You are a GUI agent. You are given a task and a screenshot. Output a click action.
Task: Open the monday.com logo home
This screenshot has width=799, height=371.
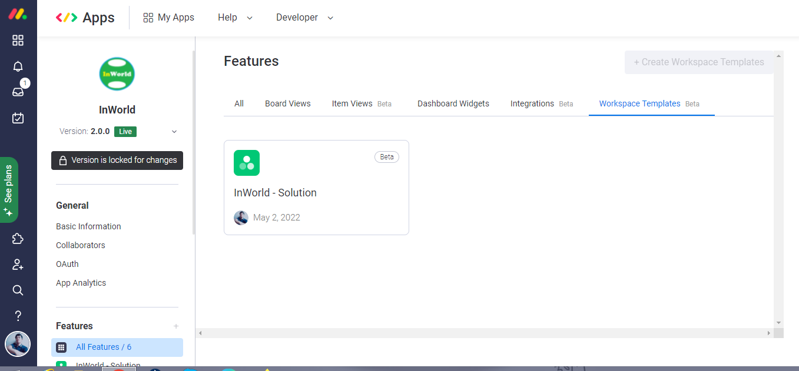click(18, 14)
